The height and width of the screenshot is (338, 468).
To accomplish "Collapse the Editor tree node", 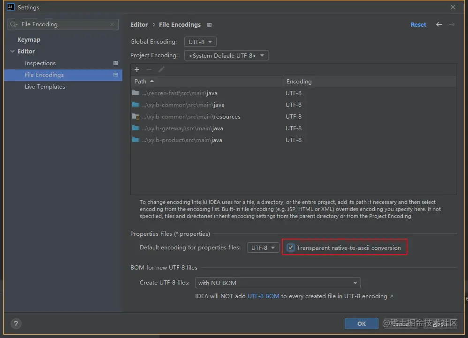I will click(12, 51).
